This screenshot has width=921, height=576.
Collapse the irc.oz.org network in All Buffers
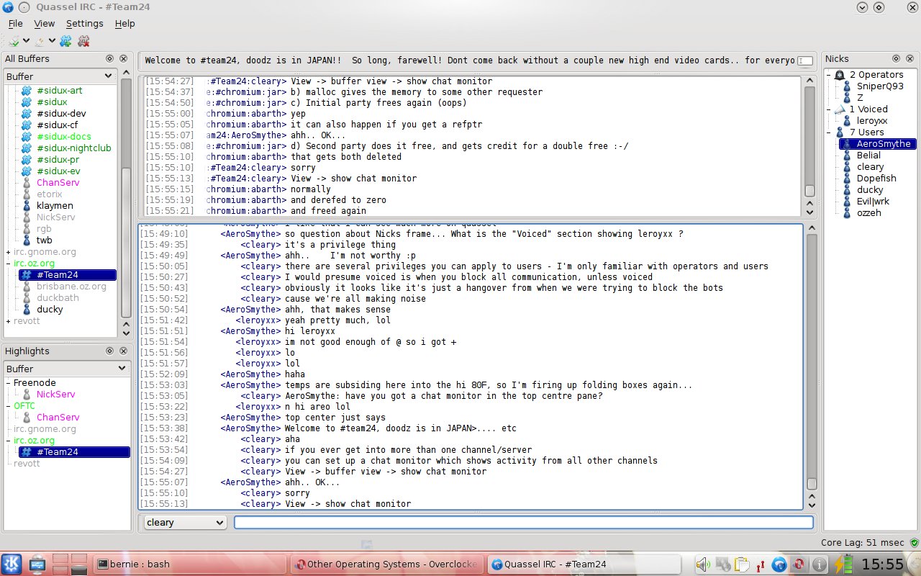coord(8,264)
